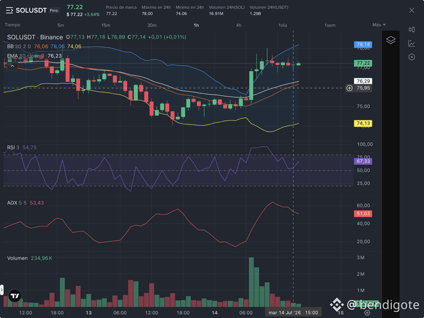The width and height of the screenshot is (424, 318).
Task: Select the Tiempo chart option
Action: click(12, 25)
